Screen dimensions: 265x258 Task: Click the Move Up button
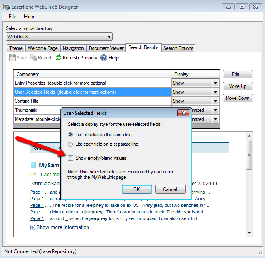coord(238,86)
